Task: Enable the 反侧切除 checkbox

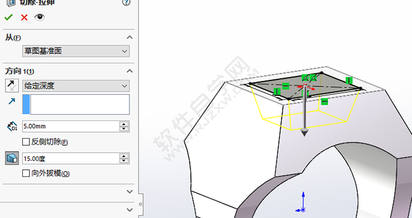Action: click(x=26, y=142)
